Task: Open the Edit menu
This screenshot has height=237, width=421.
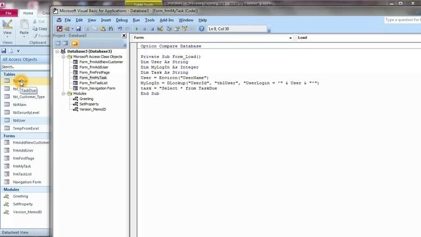Action: (x=79, y=20)
